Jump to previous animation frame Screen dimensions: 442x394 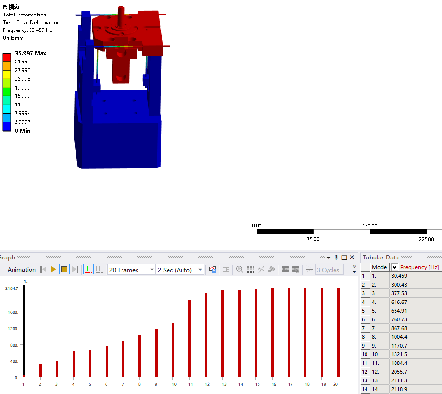44,270
